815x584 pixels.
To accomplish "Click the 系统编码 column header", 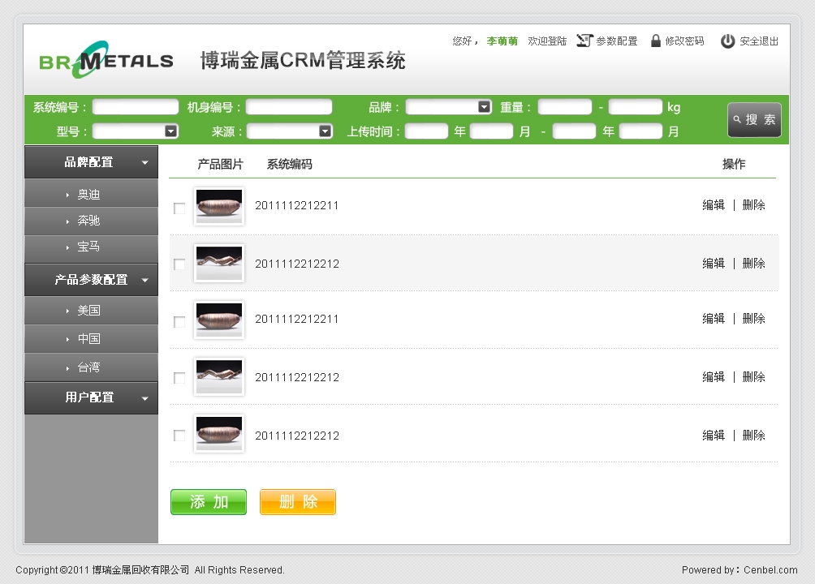I will tap(290, 164).
